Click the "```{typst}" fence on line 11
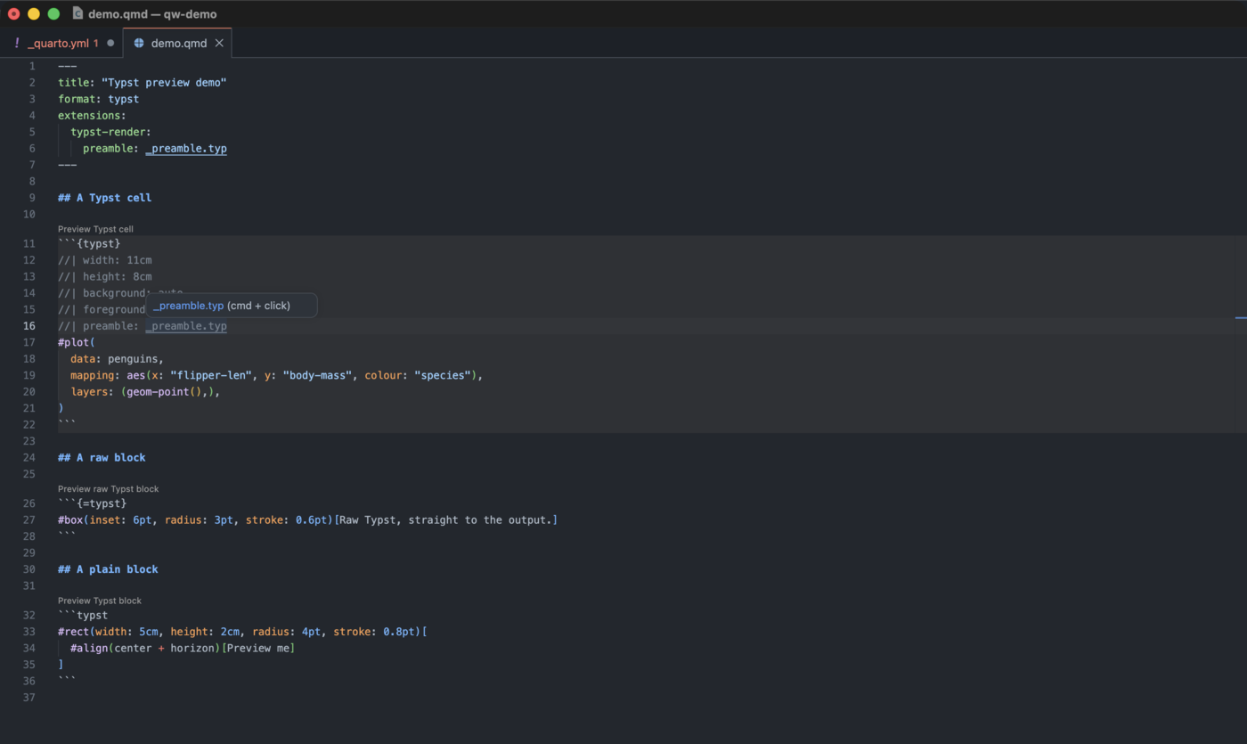Screen dimensions: 1247x744 coord(89,243)
